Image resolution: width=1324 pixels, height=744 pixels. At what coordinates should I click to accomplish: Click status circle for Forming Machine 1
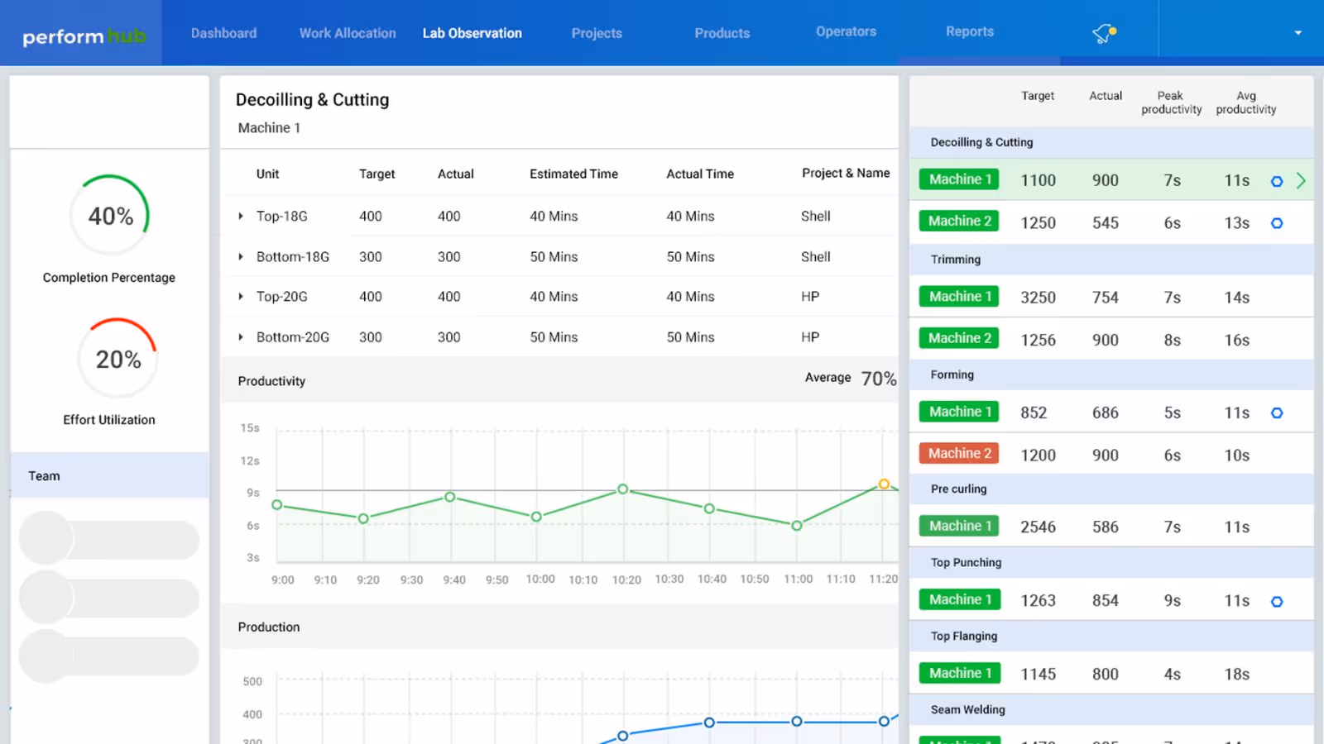[x=1277, y=413]
